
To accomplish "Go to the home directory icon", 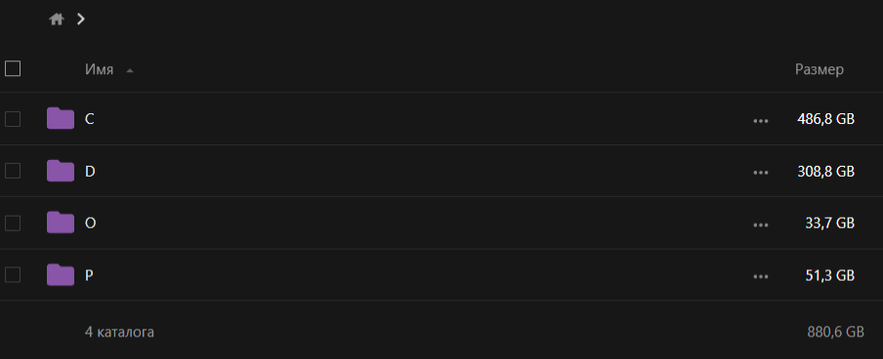I will (x=56, y=20).
